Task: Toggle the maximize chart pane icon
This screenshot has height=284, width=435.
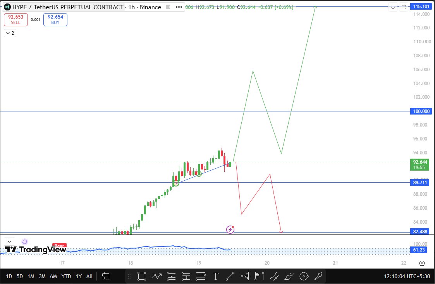Action: pos(404,7)
